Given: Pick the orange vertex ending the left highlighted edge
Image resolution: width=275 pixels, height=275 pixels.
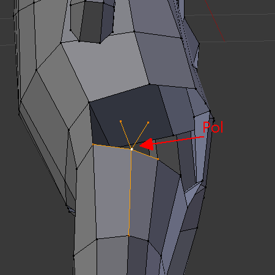Looking at the screenshot, I should point(93,144).
